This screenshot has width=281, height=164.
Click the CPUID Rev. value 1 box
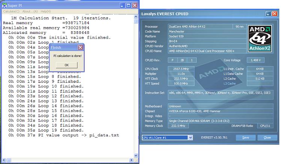coord(192,60)
